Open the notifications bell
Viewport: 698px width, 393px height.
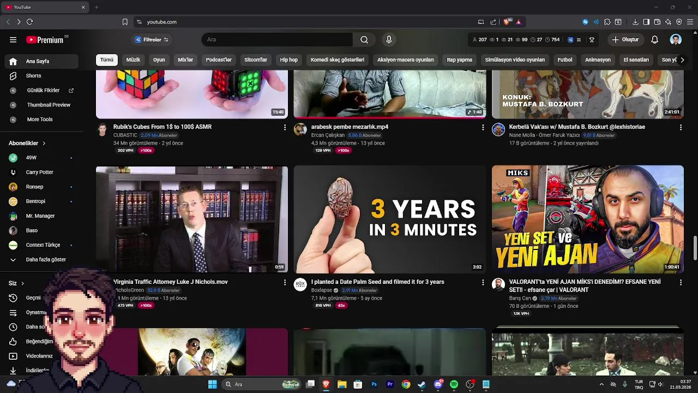click(655, 39)
